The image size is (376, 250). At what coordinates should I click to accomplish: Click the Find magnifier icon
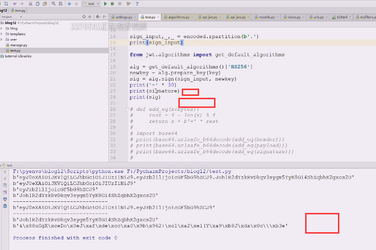[54, 3]
